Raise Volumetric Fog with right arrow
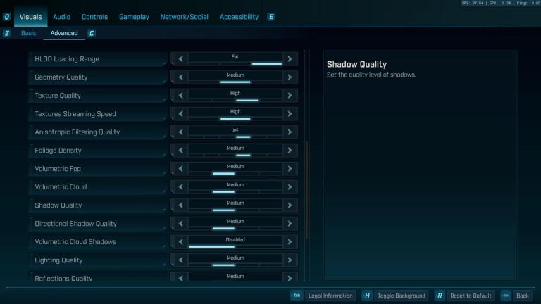Viewport: 541px width, 304px height. [x=290, y=169]
